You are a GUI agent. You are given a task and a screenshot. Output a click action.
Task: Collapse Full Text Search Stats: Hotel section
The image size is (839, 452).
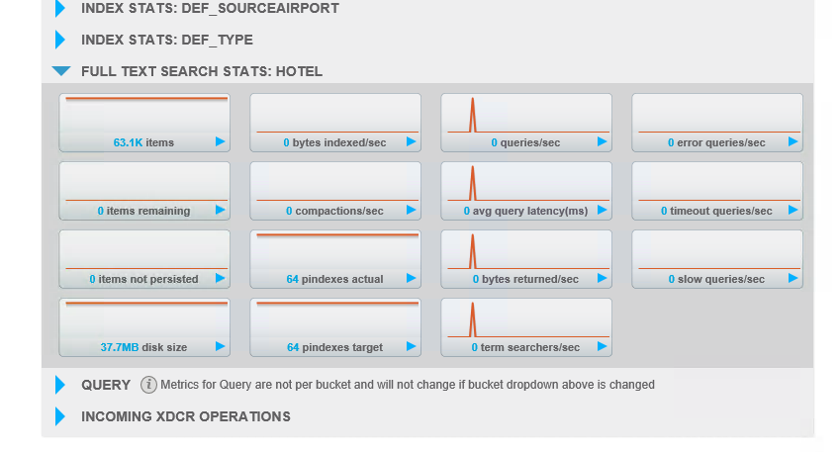coord(61,71)
